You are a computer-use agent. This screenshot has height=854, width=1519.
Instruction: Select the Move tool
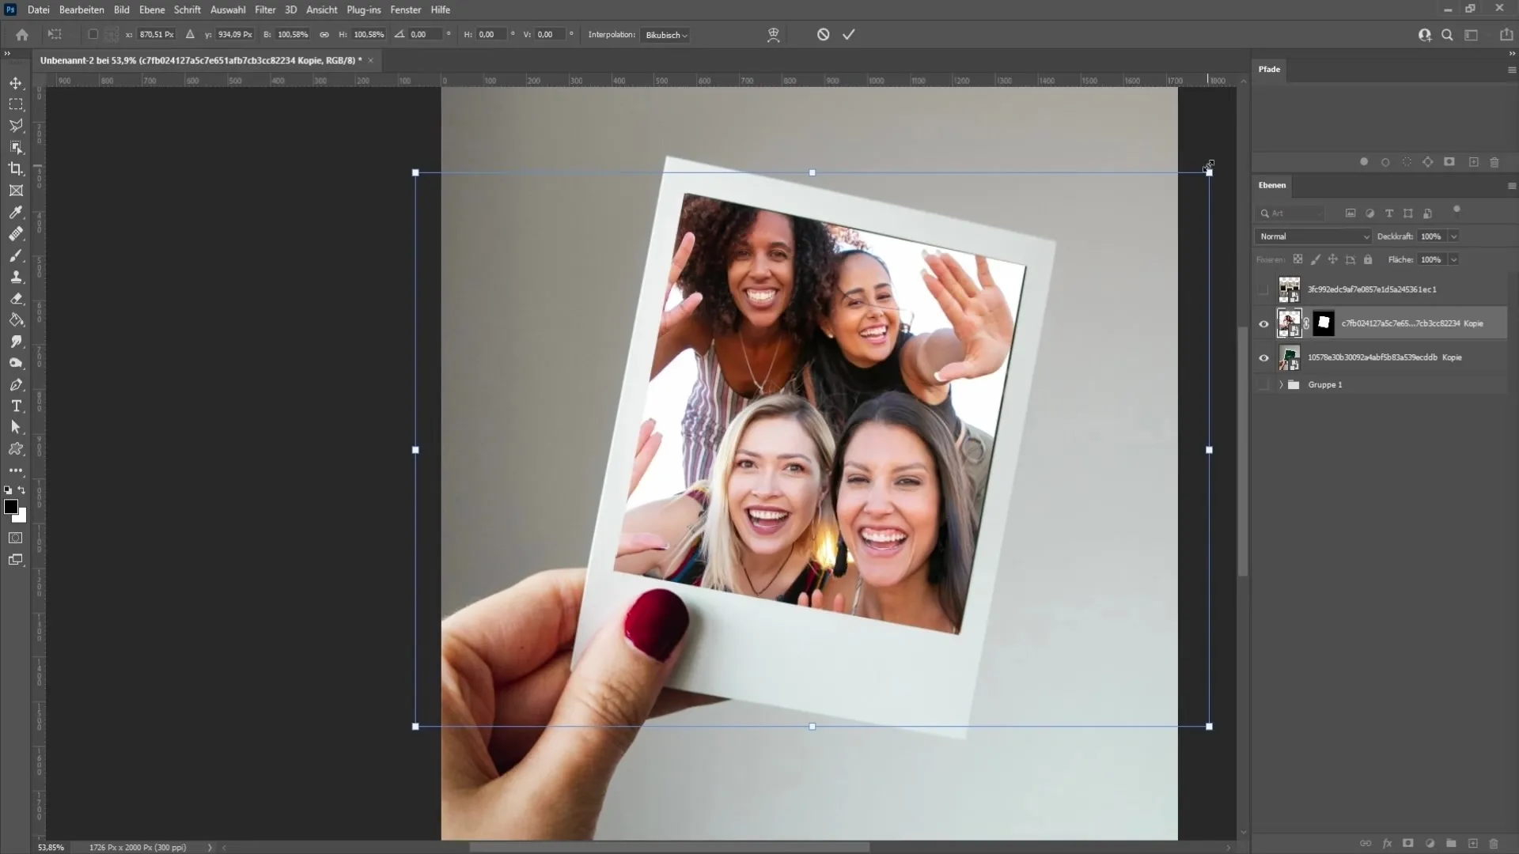point(16,83)
